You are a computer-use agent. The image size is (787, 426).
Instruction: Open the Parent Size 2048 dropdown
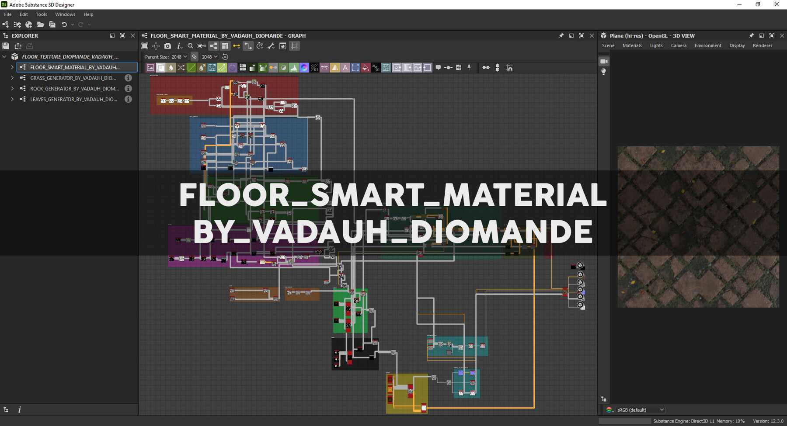coord(179,56)
